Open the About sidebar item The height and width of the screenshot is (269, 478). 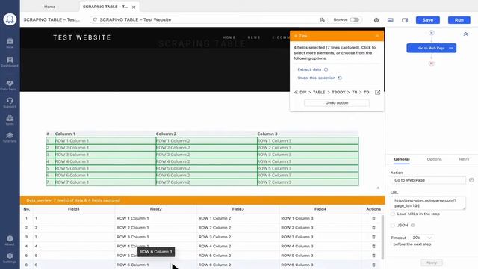pyautogui.click(x=10, y=241)
